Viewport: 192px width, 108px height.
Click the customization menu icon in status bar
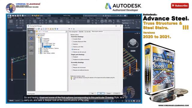pyautogui.click(x=139, y=101)
